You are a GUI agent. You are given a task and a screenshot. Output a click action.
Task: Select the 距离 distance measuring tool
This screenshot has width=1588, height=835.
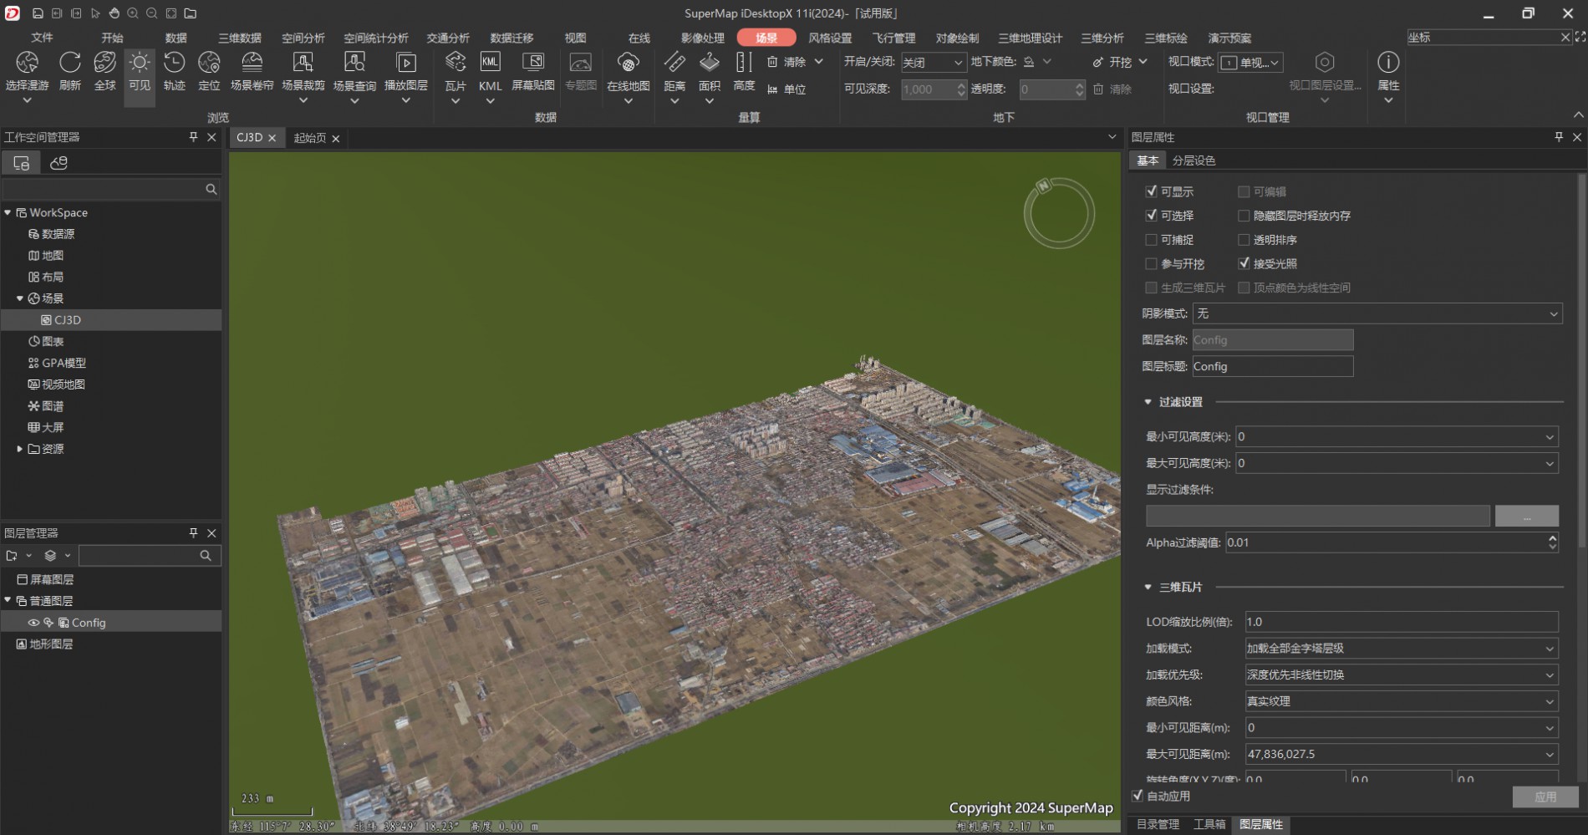point(674,78)
